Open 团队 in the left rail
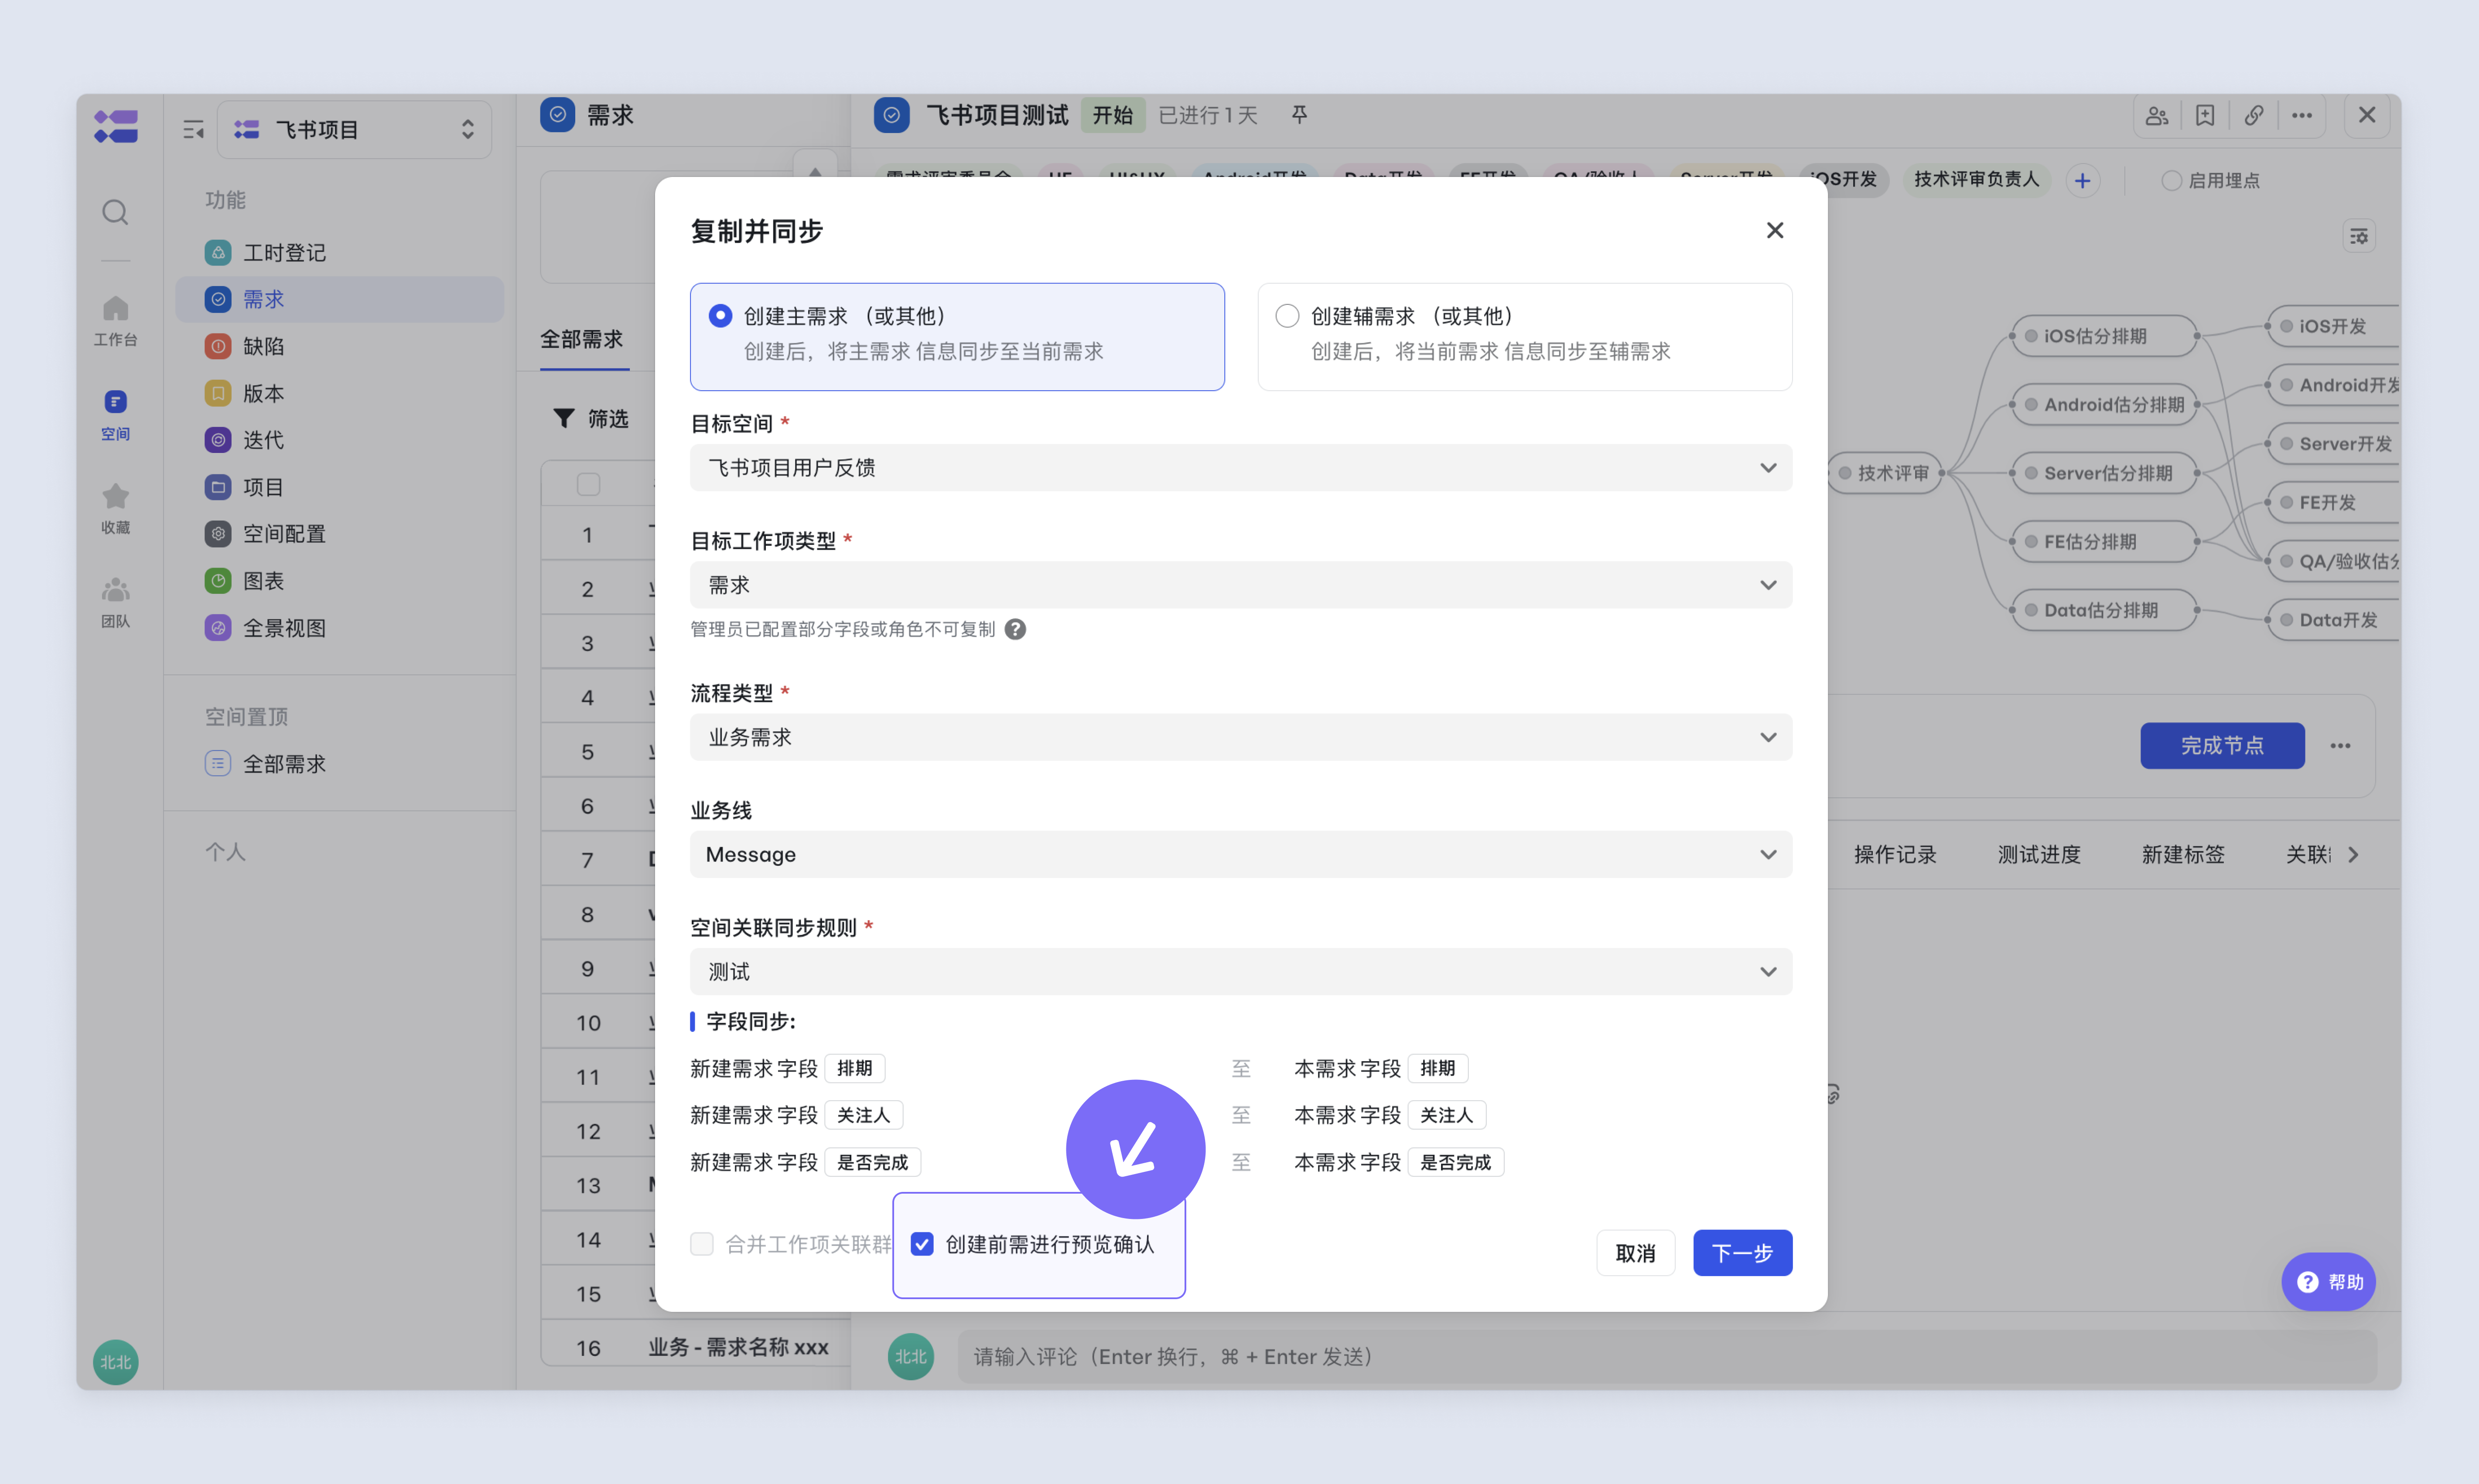 pos(115,603)
